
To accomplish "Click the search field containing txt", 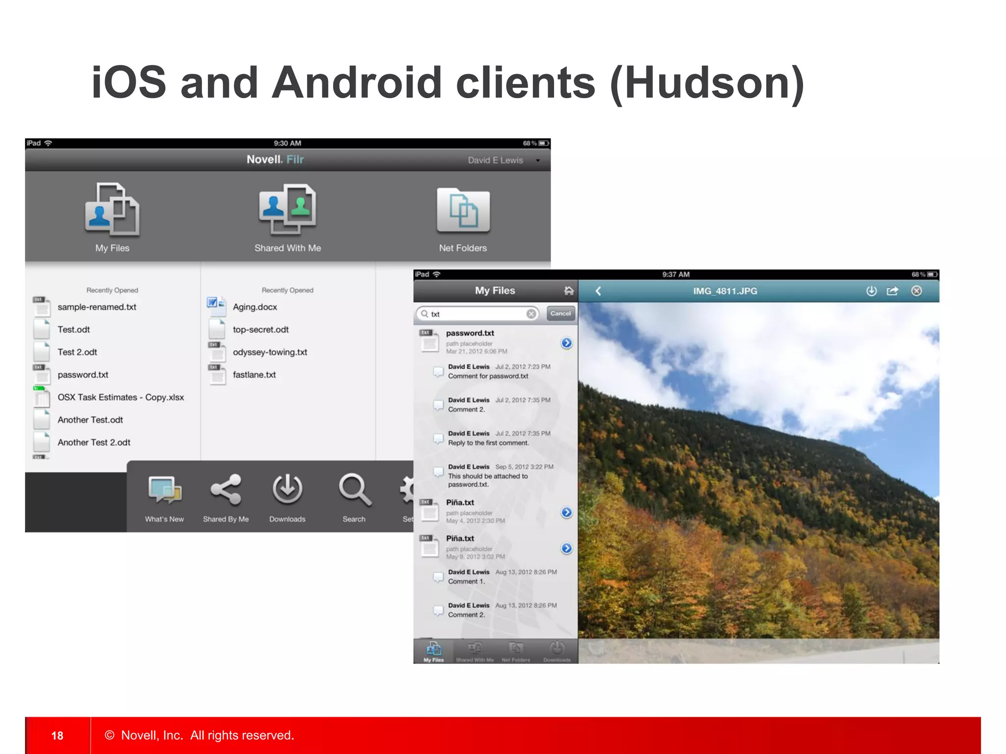I will click(x=477, y=314).
